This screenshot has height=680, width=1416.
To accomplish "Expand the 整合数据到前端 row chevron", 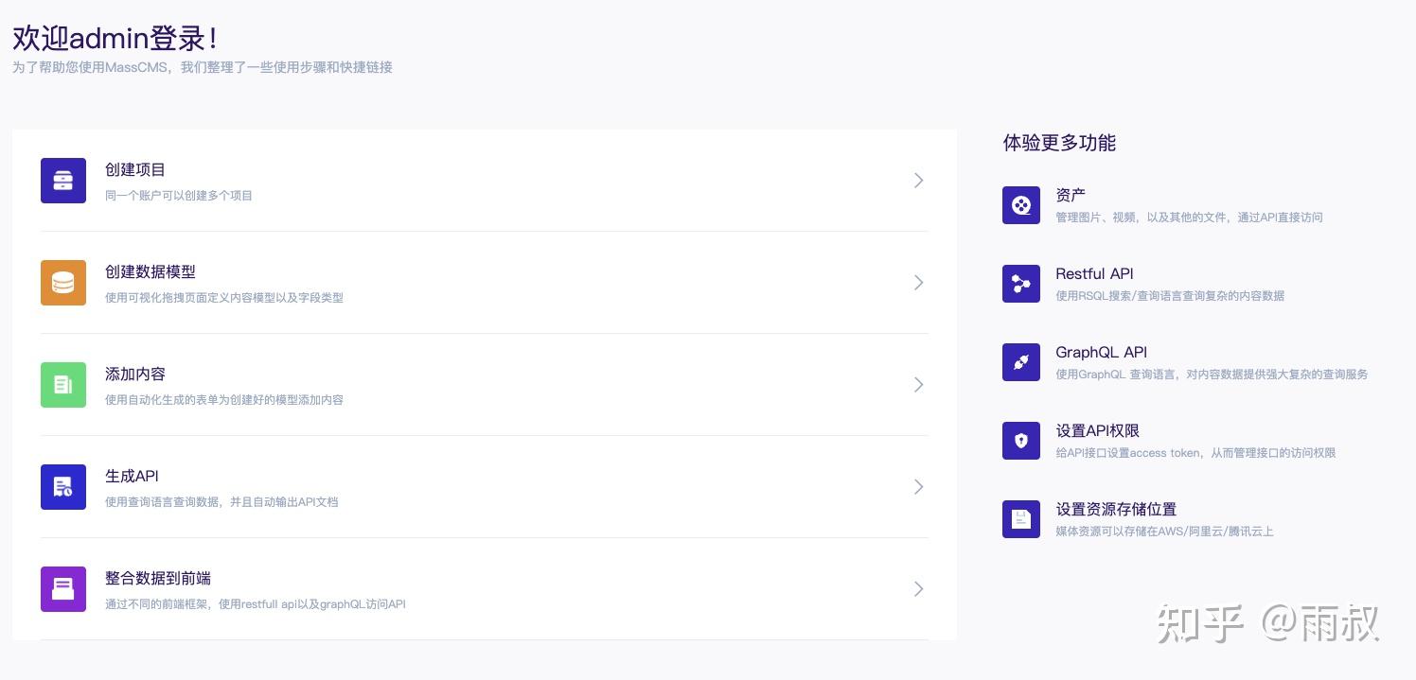I will tap(918, 589).
